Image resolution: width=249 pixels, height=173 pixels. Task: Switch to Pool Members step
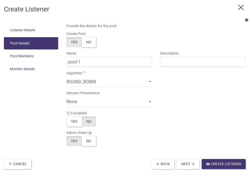pos(22,56)
